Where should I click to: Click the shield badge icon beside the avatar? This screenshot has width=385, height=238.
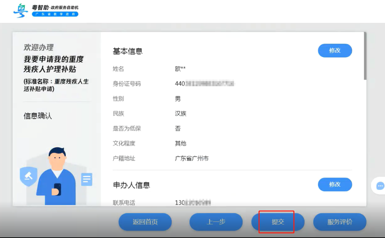(29, 176)
